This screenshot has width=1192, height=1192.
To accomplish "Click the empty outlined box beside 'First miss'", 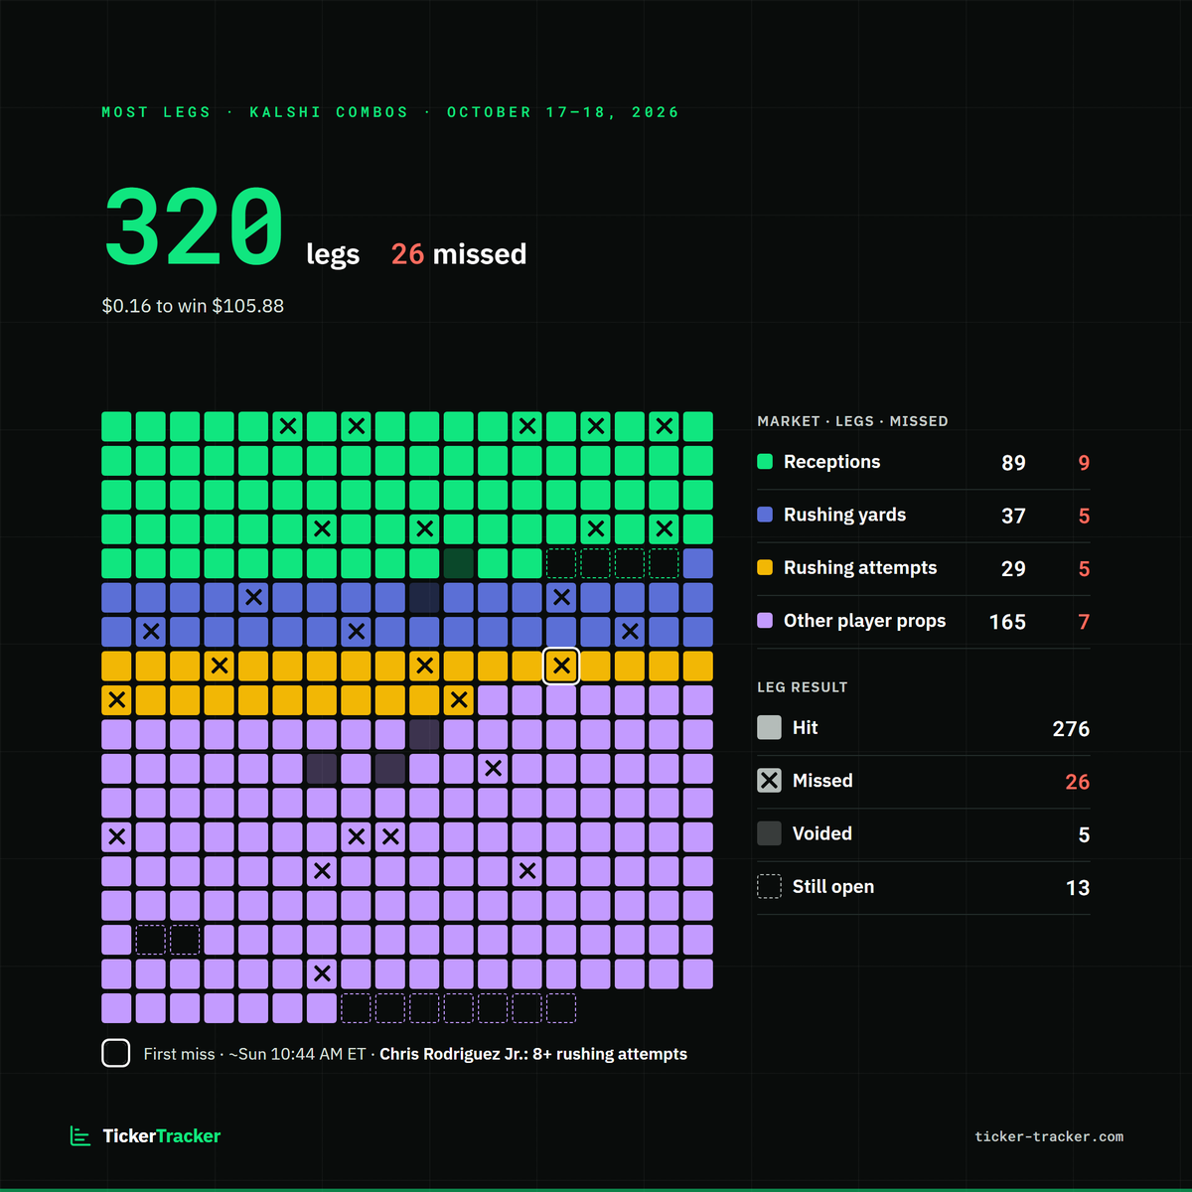I will coord(116,1053).
